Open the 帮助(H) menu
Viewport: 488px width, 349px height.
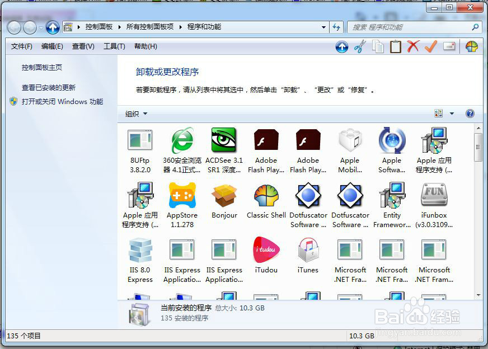click(x=146, y=46)
